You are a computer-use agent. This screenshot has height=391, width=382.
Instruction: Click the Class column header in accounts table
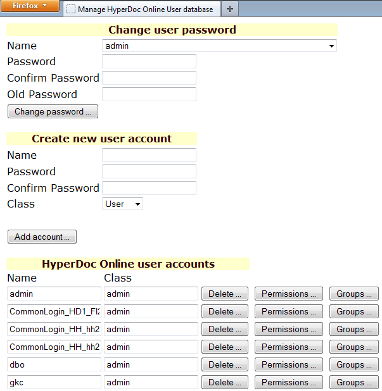[118, 278]
